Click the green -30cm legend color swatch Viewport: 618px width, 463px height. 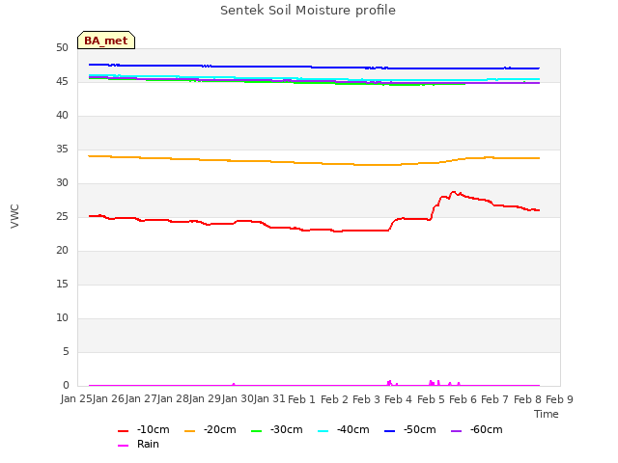[257, 431]
